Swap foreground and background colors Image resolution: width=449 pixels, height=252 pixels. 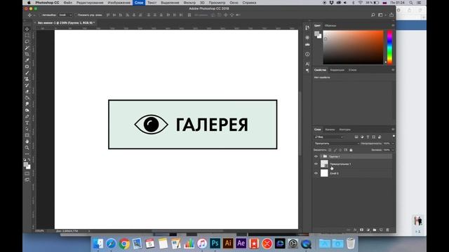click(x=29, y=160)
